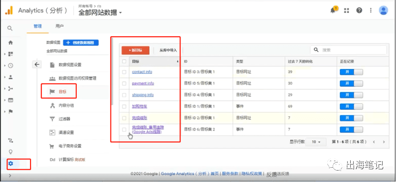
Task: Open the help question mark icon
Action: click(x=359, y=10)
